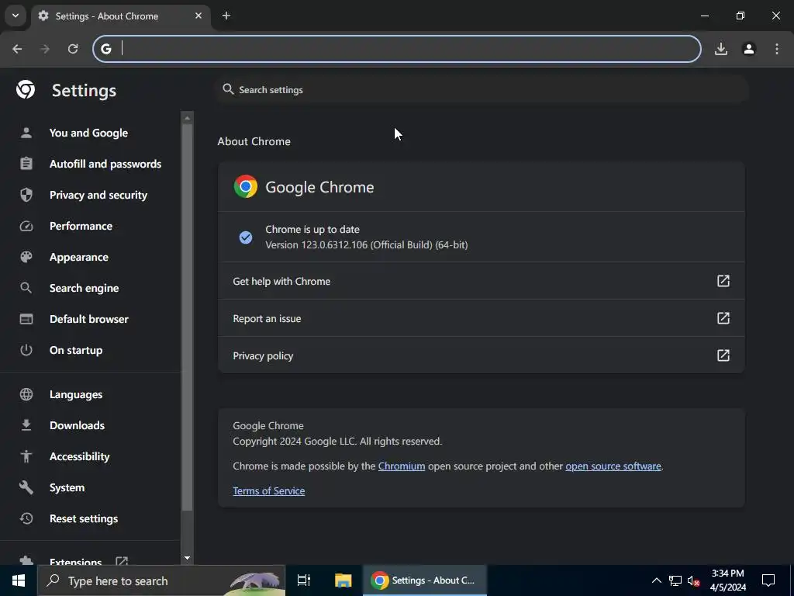Open the profile avatar menu
Image resolution: width=794 pixels, height=596 pixels.
tap(749, 49)
